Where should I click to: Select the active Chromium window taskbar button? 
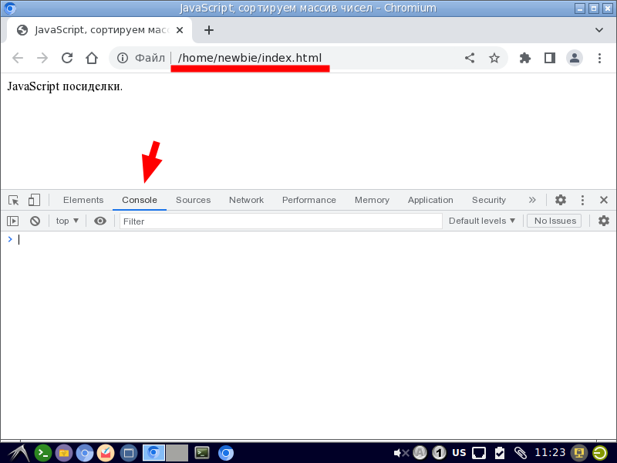(153, 453)
